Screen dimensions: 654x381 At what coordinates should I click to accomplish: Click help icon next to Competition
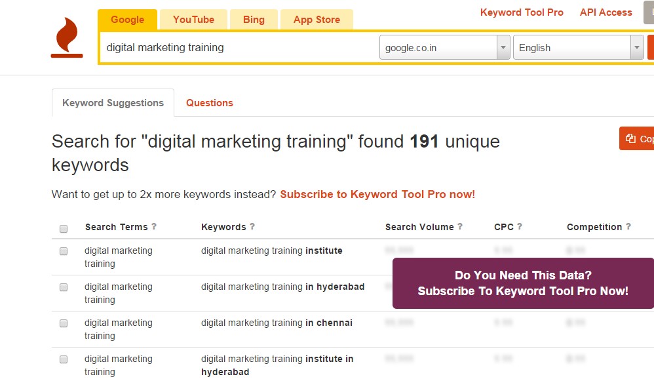(x=628, y=227)
